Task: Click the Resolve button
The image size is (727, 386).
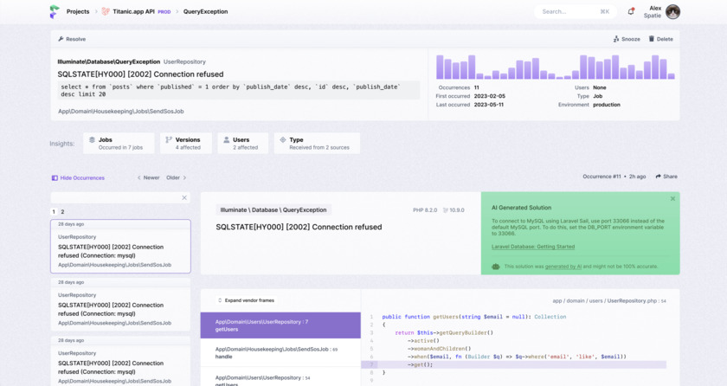Action: [72, 39]
